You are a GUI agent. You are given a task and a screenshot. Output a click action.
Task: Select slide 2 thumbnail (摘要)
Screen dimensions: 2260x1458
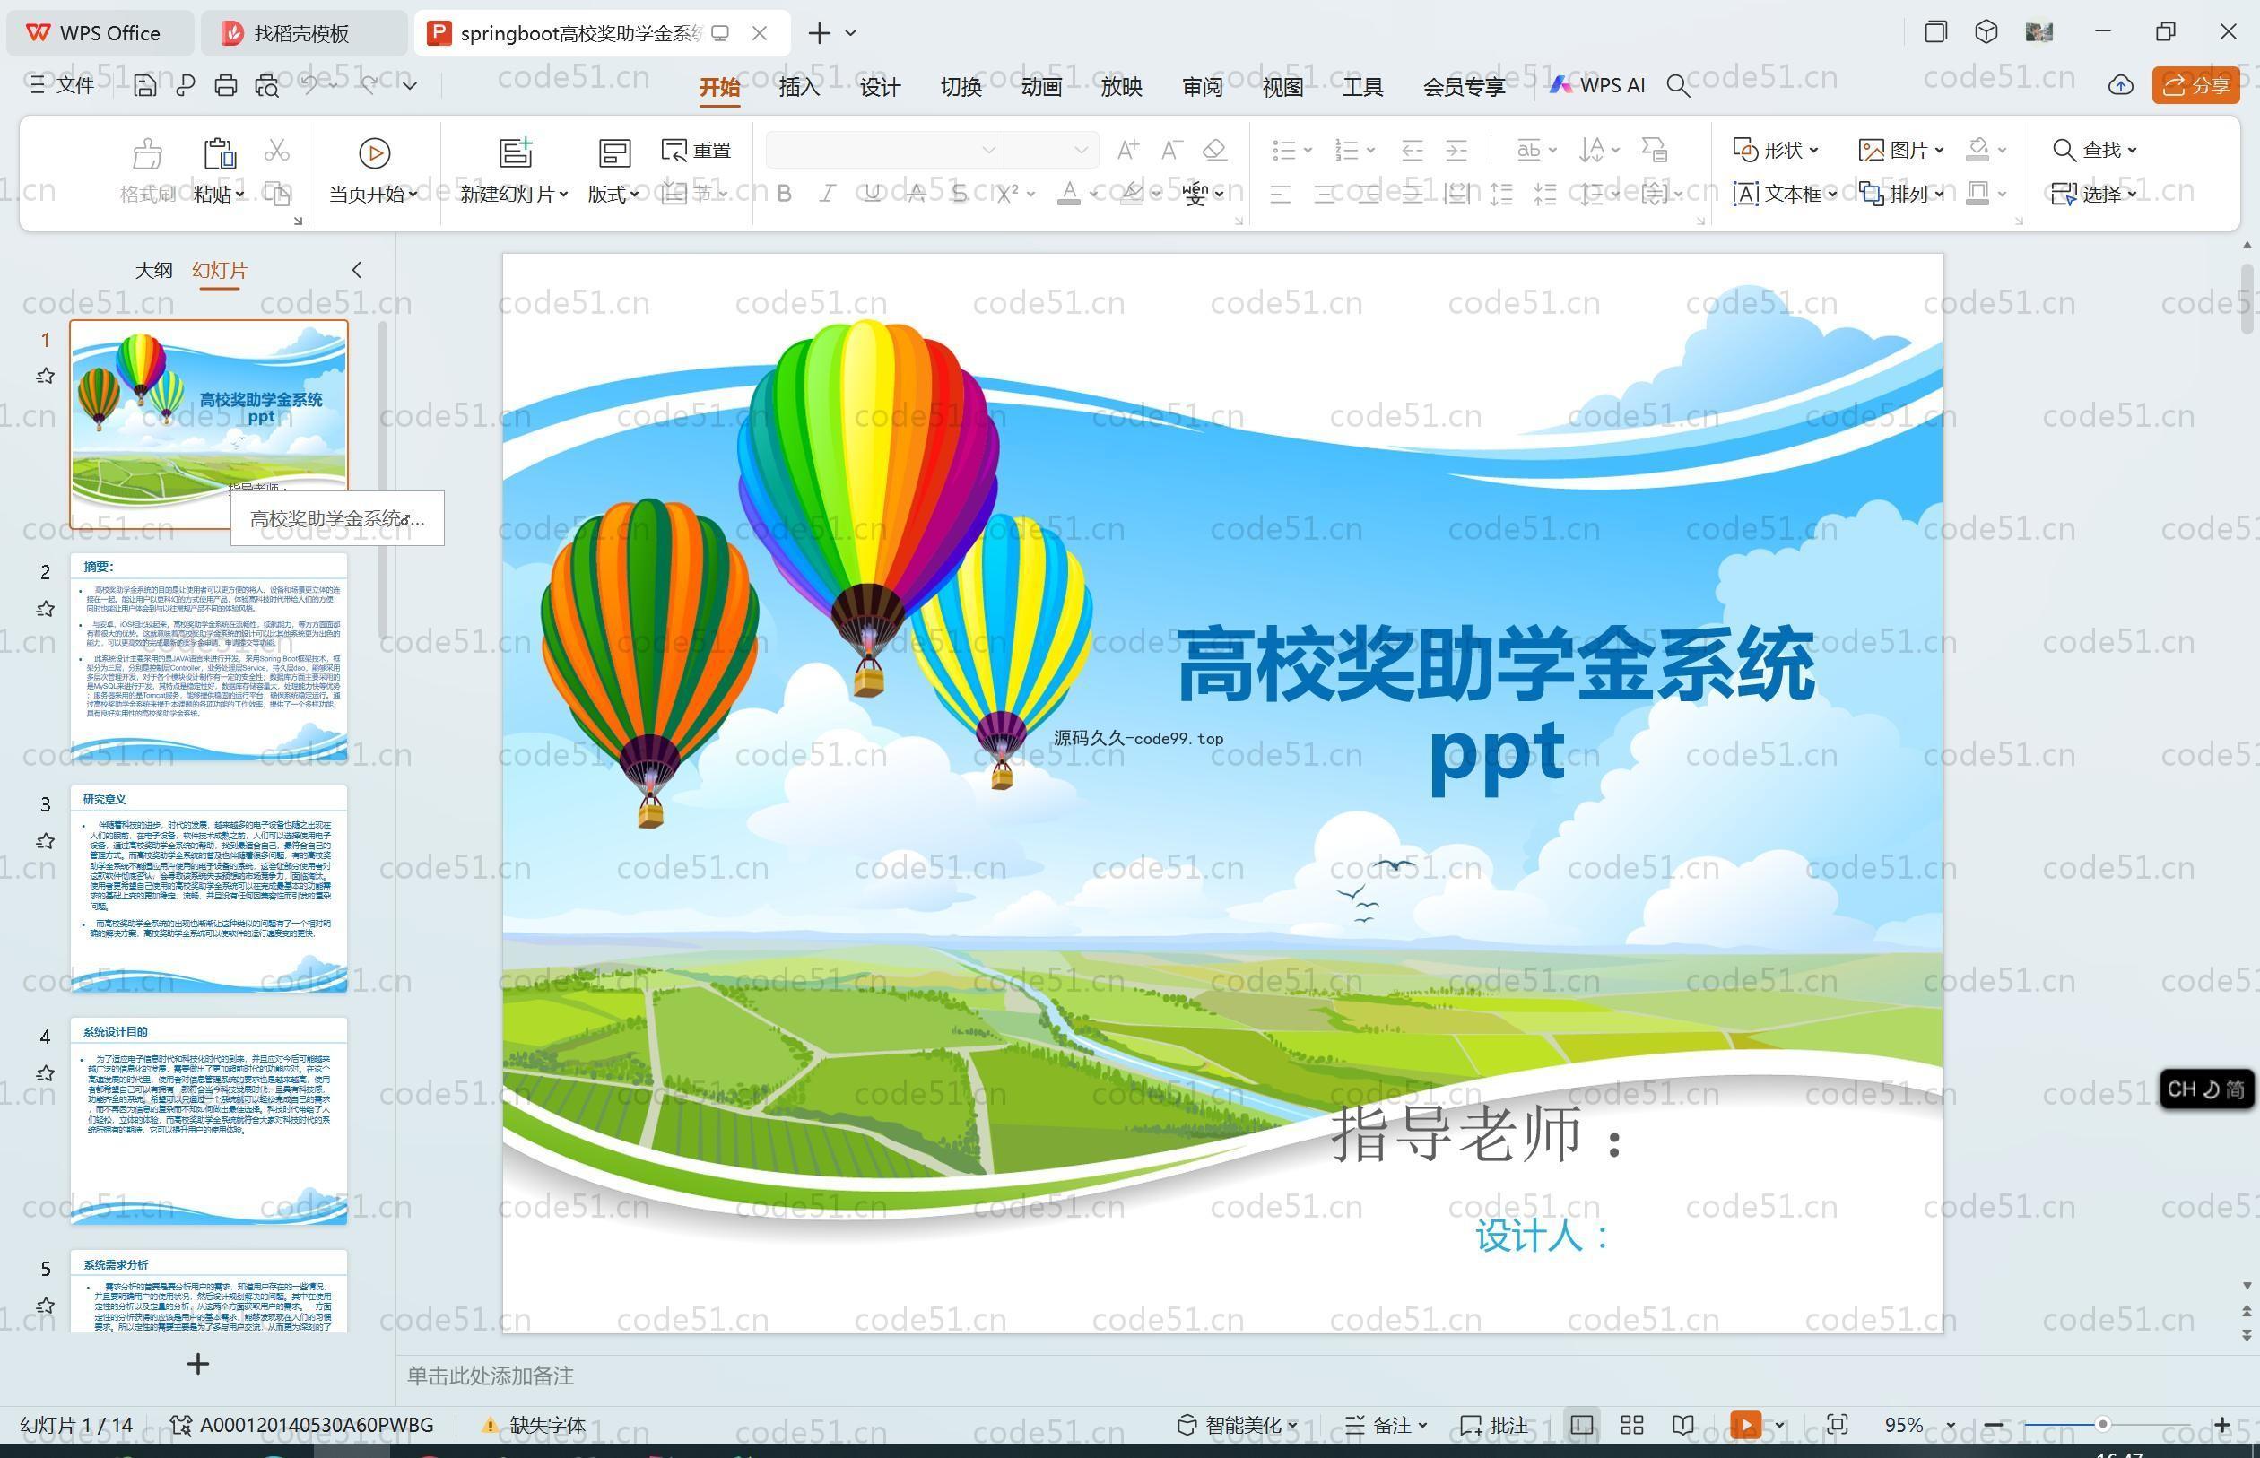[208, 656]
